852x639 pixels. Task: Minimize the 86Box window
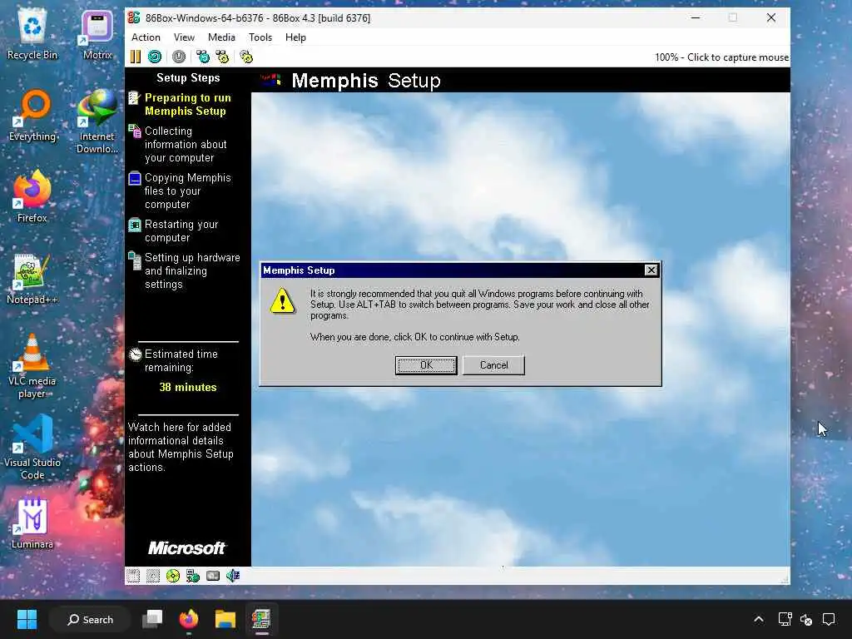695,18
